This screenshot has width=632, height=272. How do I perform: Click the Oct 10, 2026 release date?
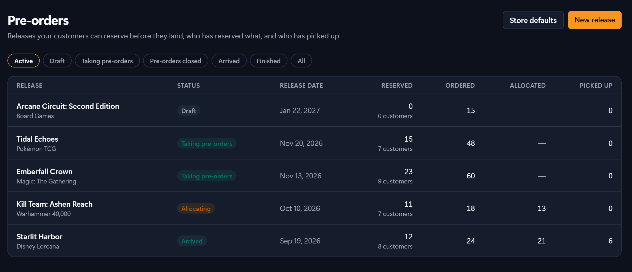click(300, 208)
